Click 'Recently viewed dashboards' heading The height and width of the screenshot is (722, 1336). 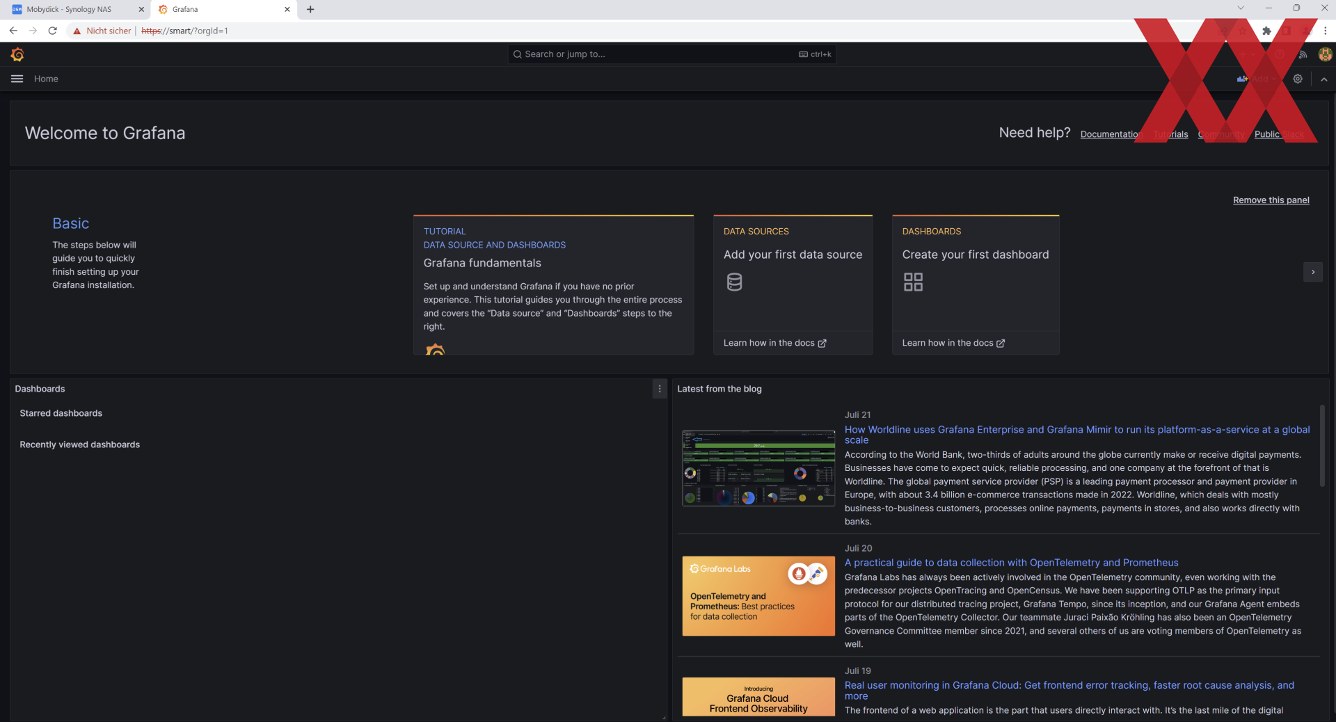point(80,444)
